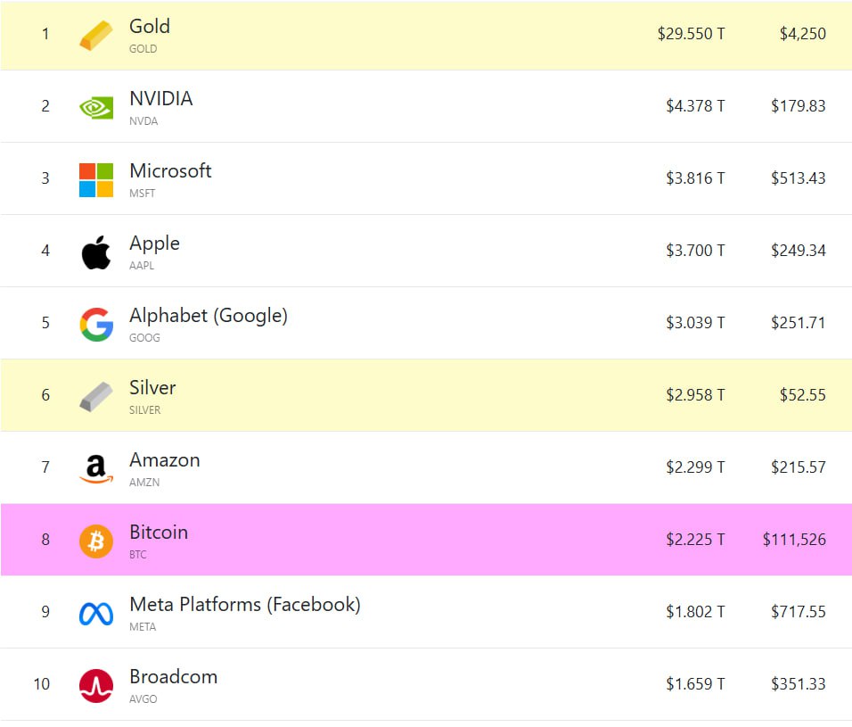Click the Apple logo icon

point(95,252)
